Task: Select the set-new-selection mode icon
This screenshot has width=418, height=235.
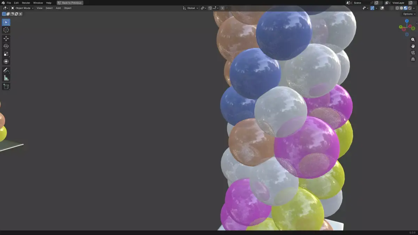Action: click(4, 14)
